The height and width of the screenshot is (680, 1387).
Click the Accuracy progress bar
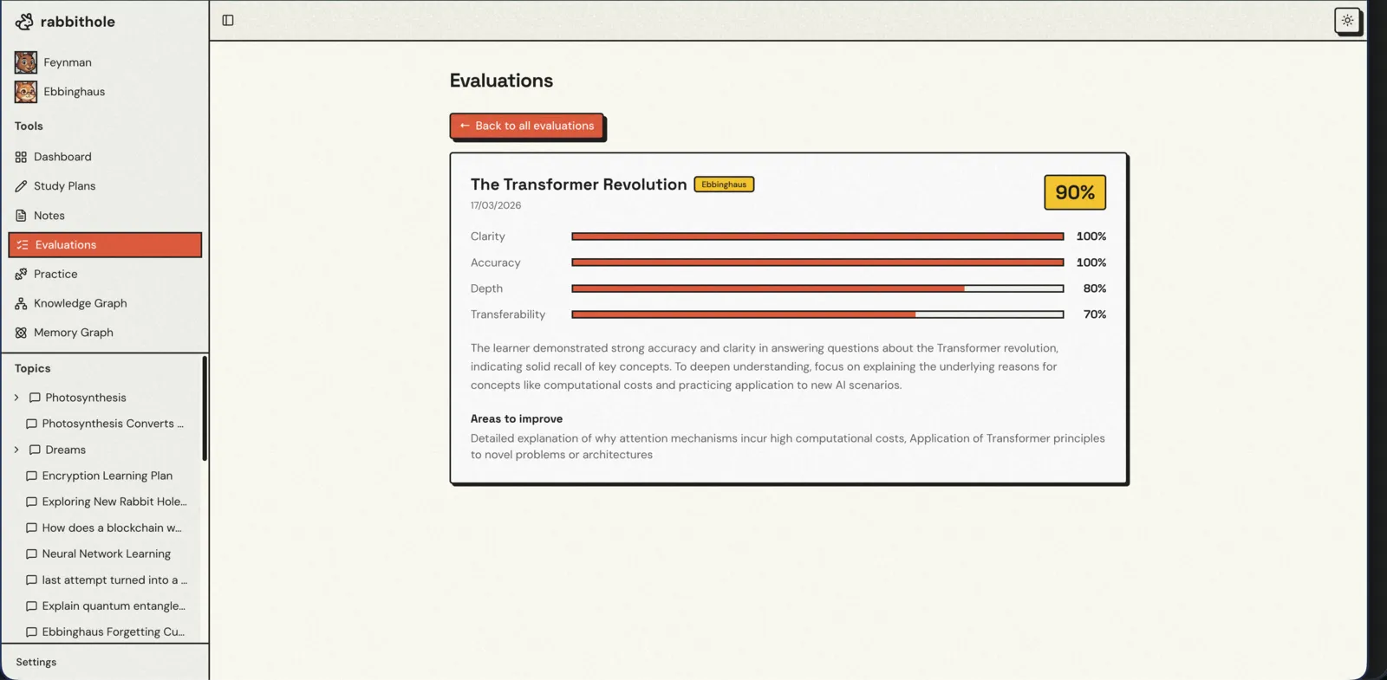pyautogui.click(x=817, y=262)
